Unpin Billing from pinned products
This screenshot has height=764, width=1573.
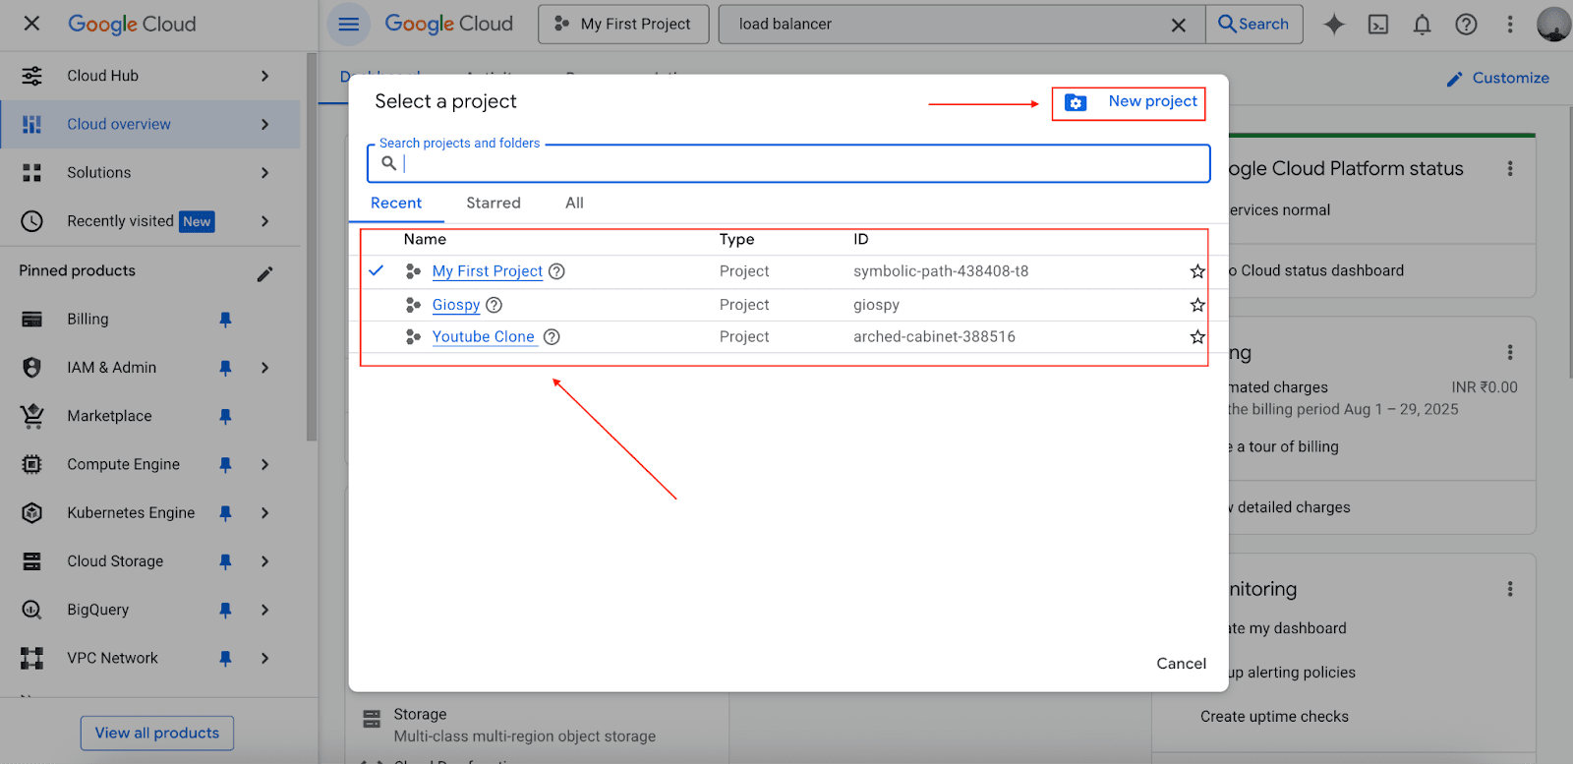click(x=225, y=320)
